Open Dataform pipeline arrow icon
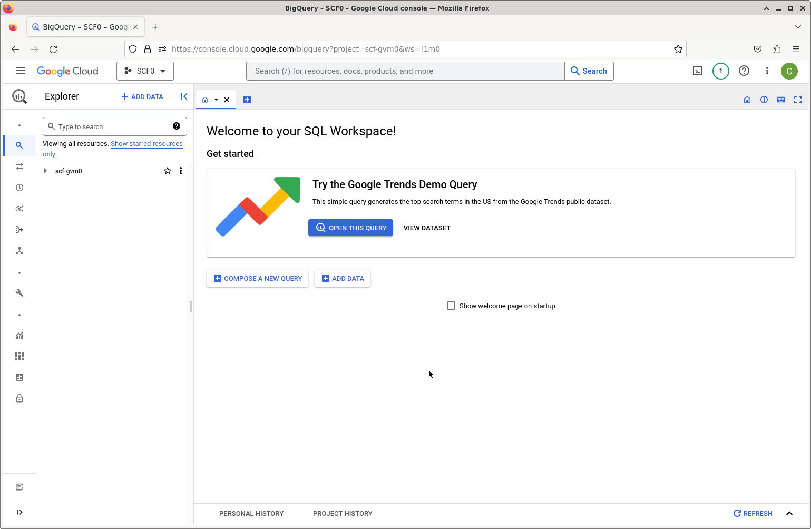This screenshot has height=529, width=811. point(19,230)
